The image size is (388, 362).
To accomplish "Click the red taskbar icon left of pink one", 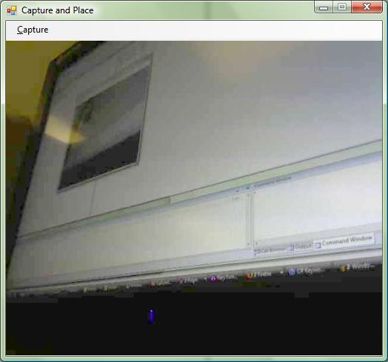I will pos(153,284).
